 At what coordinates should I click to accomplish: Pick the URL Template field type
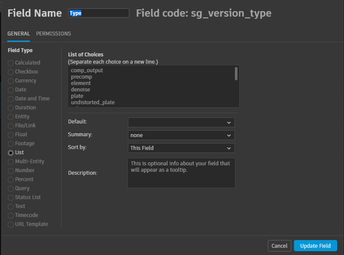click(11, 224)
